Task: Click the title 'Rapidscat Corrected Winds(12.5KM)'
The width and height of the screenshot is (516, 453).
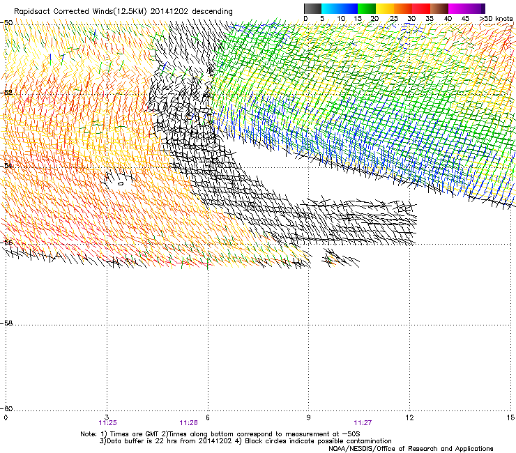Action: 80,12
